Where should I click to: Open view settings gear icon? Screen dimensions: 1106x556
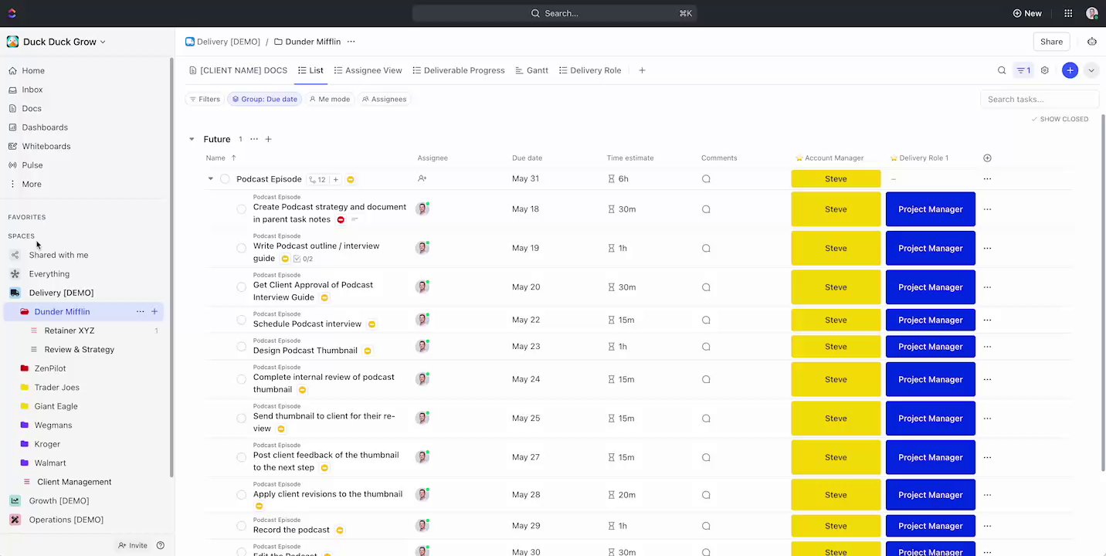tap(1045, 70)
